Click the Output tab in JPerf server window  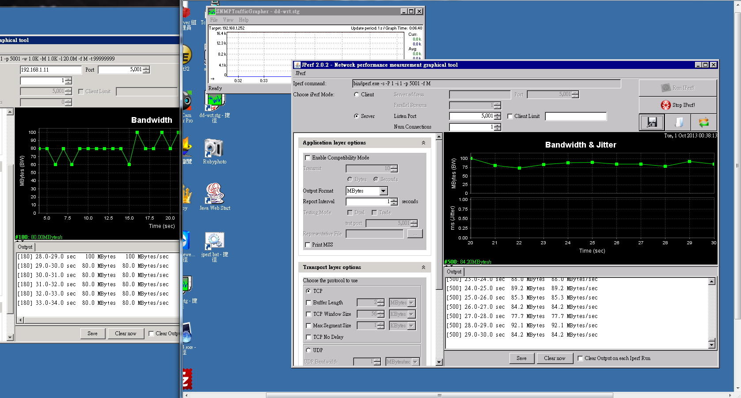pos(454,272)
